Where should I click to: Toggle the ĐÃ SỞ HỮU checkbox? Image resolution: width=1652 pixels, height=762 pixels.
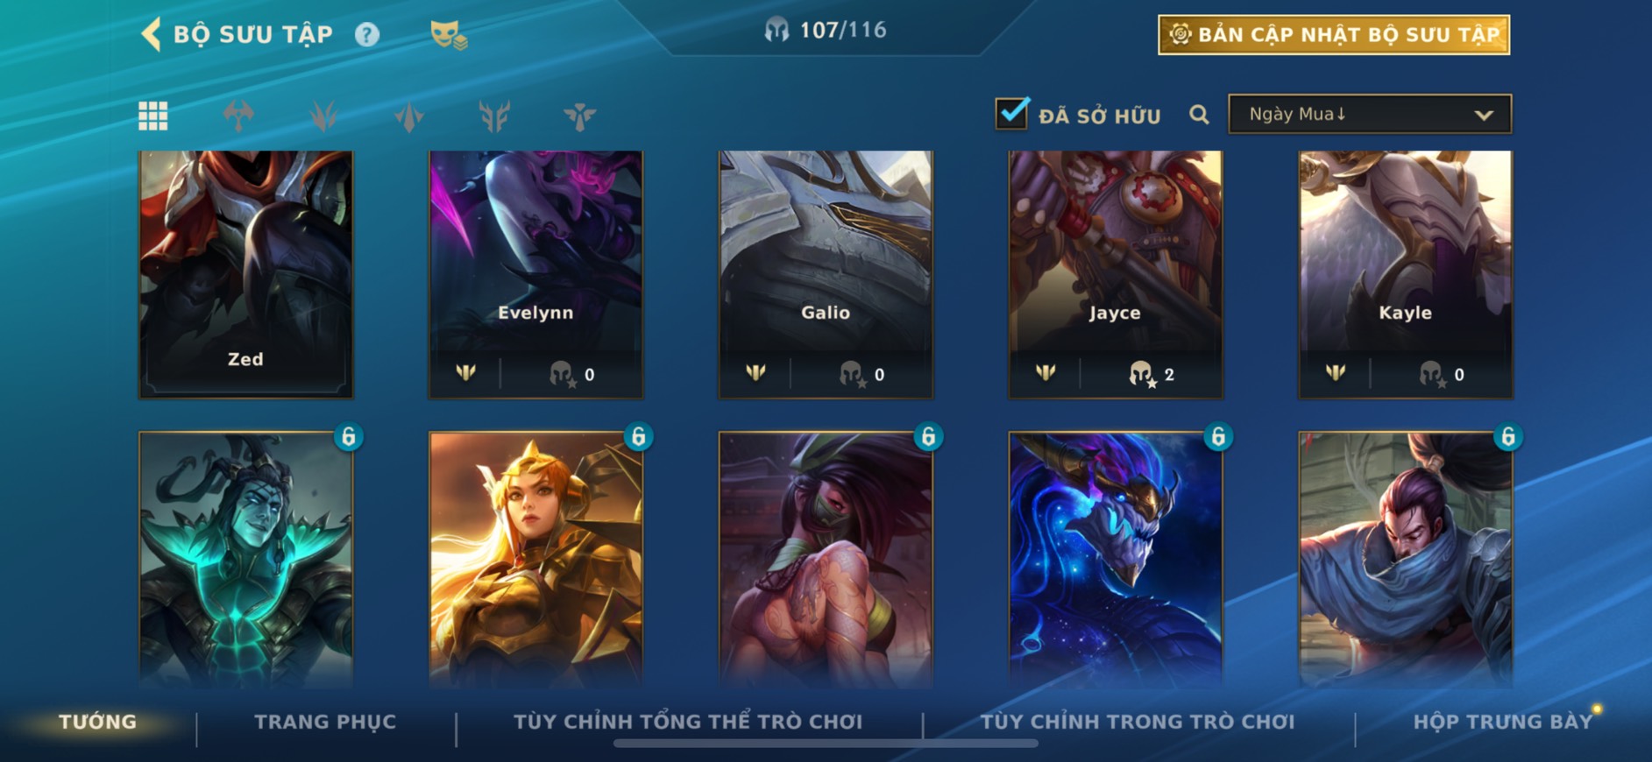click(x=1011, y=114)
